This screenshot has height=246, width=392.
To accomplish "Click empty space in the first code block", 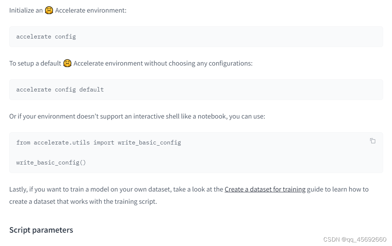I will (223, 37).
